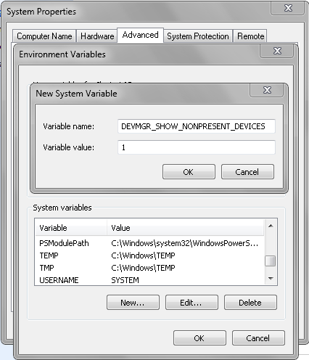Click the Variable name input field
309x360 pixels.
click(197, 126)
